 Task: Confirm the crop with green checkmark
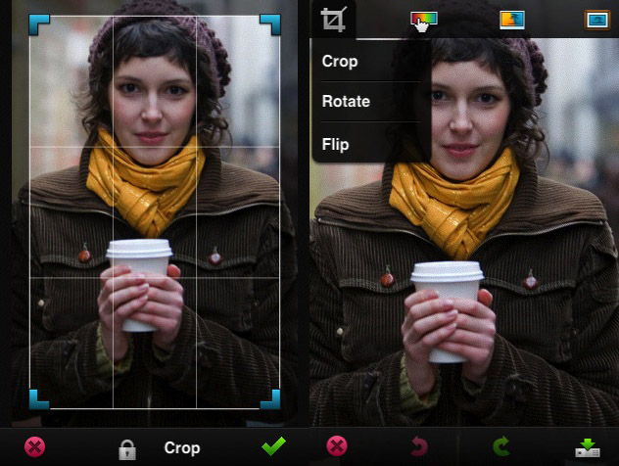[x=274, y=446]
